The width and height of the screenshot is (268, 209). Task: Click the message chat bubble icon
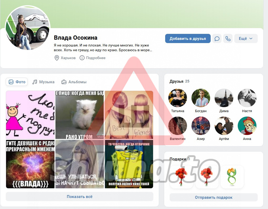217,39
